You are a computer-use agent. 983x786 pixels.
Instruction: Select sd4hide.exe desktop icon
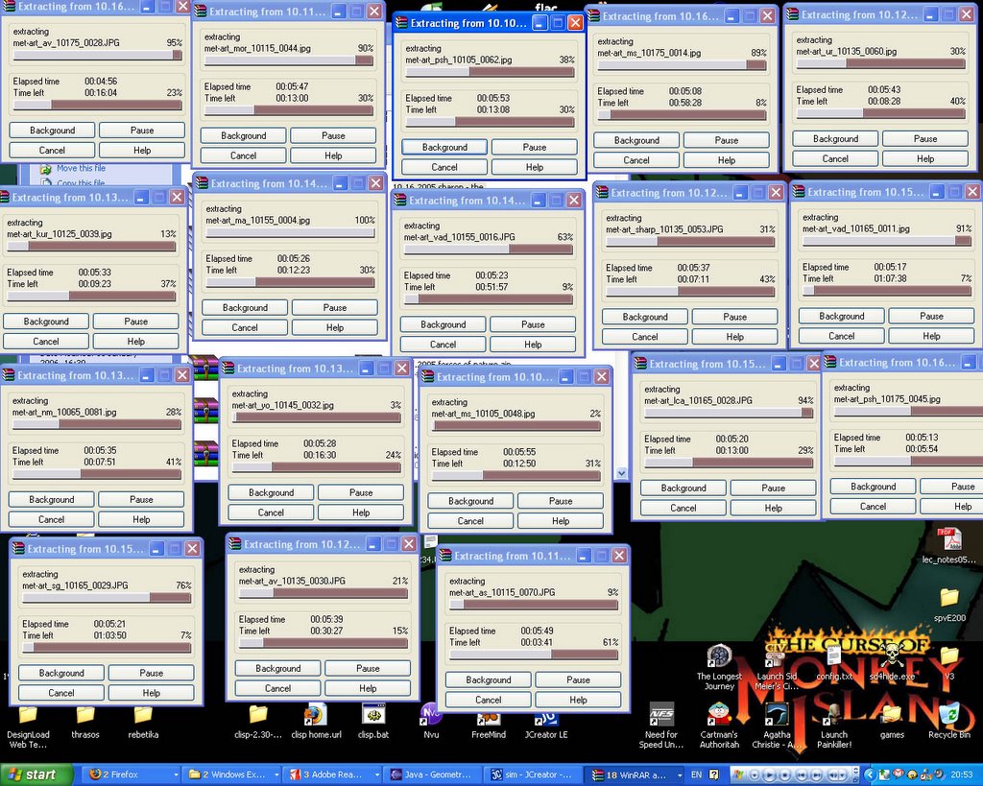892,663
